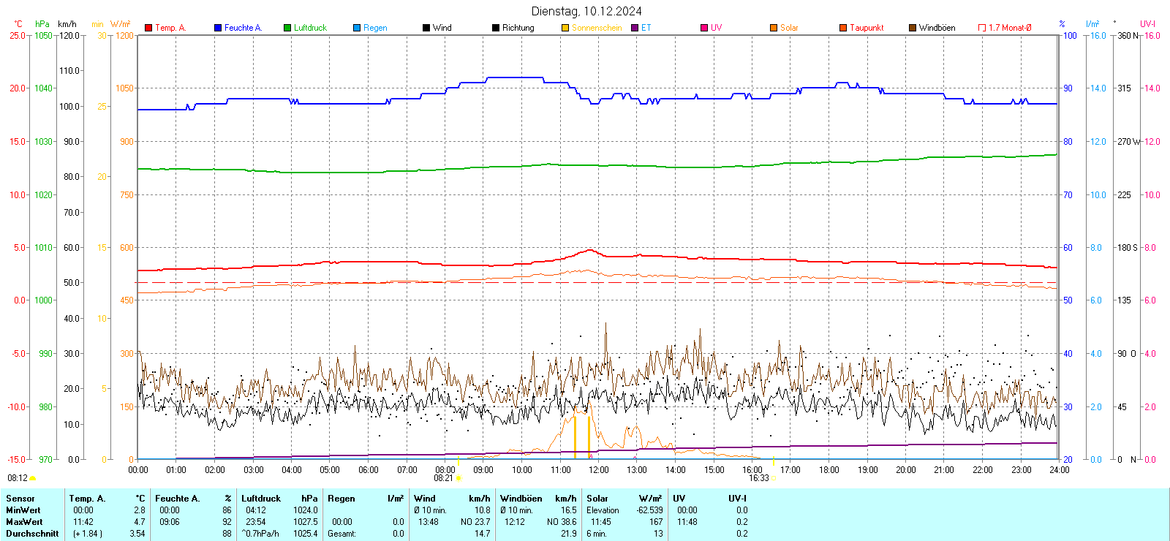Click the light blue Regen legend square
1170x541 pixels.
pos(357,28)
